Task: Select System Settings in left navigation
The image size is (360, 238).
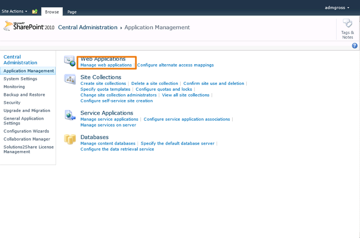Action: tap(20, 79)
